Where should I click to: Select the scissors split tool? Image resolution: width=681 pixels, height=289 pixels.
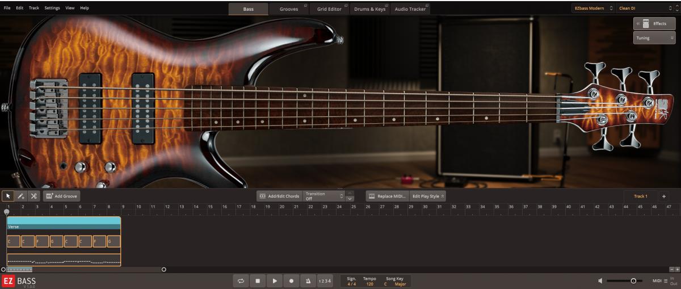point(33,196)
